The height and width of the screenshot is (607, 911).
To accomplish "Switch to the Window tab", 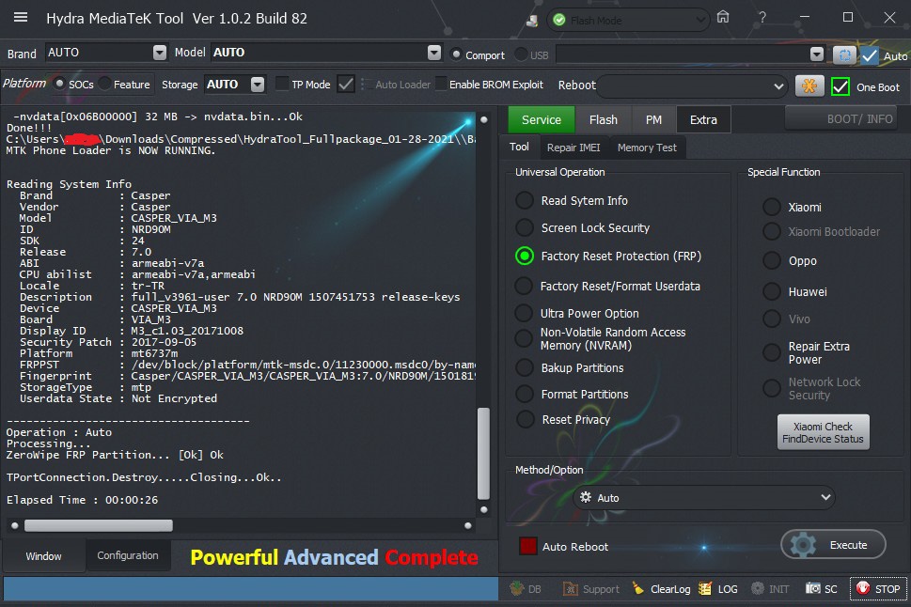I will (43, 556).
